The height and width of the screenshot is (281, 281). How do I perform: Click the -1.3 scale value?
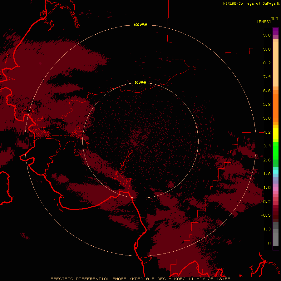click(266, 229)
